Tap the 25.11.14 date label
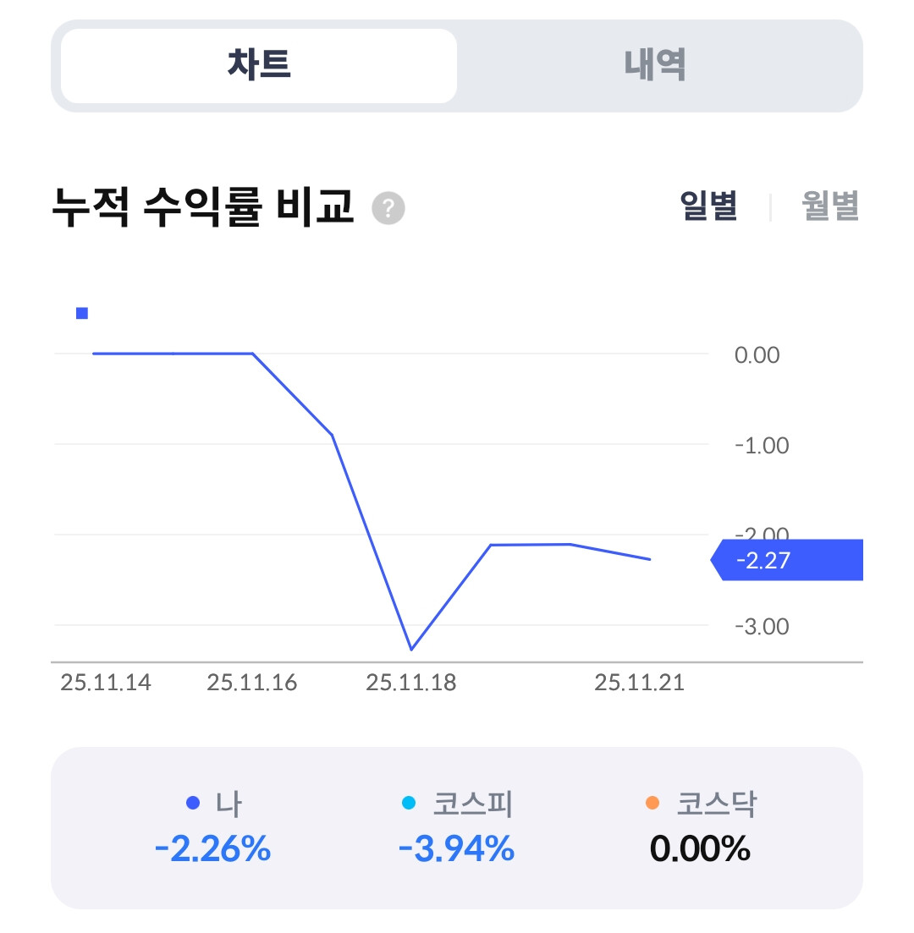 [x=106, y=683]
